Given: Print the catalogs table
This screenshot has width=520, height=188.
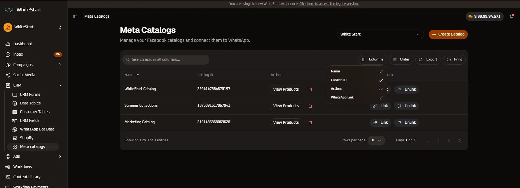Looking at the screenshot, I should click(454, 60).
